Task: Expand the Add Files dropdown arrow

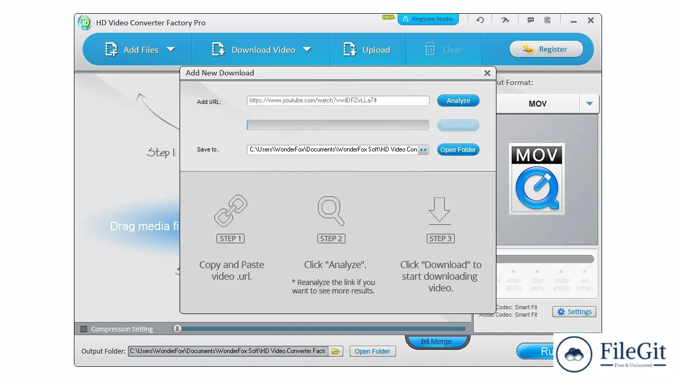Action: coord(171,49)
